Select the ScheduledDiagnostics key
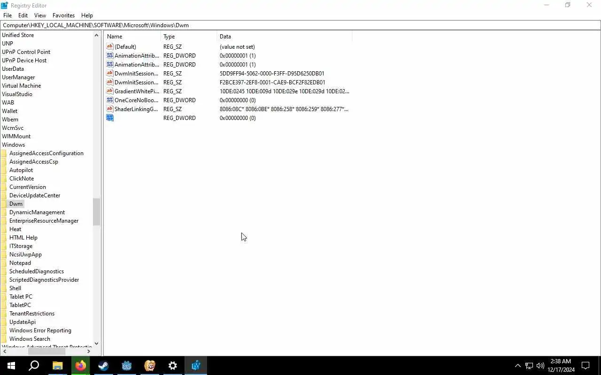This screenshot has width=601, height=375. coord(37,271)
